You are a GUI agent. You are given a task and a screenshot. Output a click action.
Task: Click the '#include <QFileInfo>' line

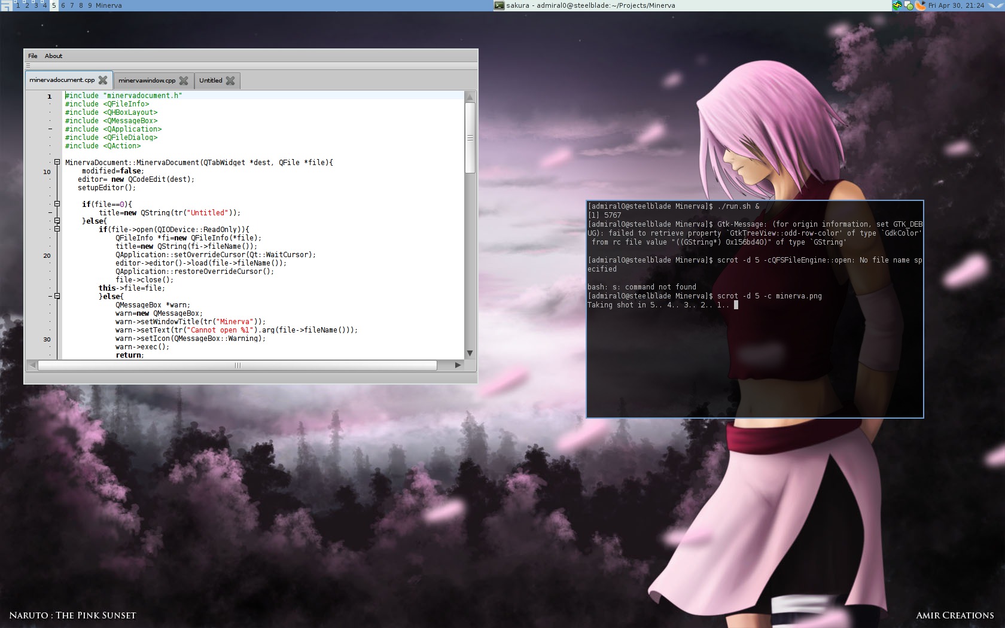pyautogui.click(x=107, y=104)
